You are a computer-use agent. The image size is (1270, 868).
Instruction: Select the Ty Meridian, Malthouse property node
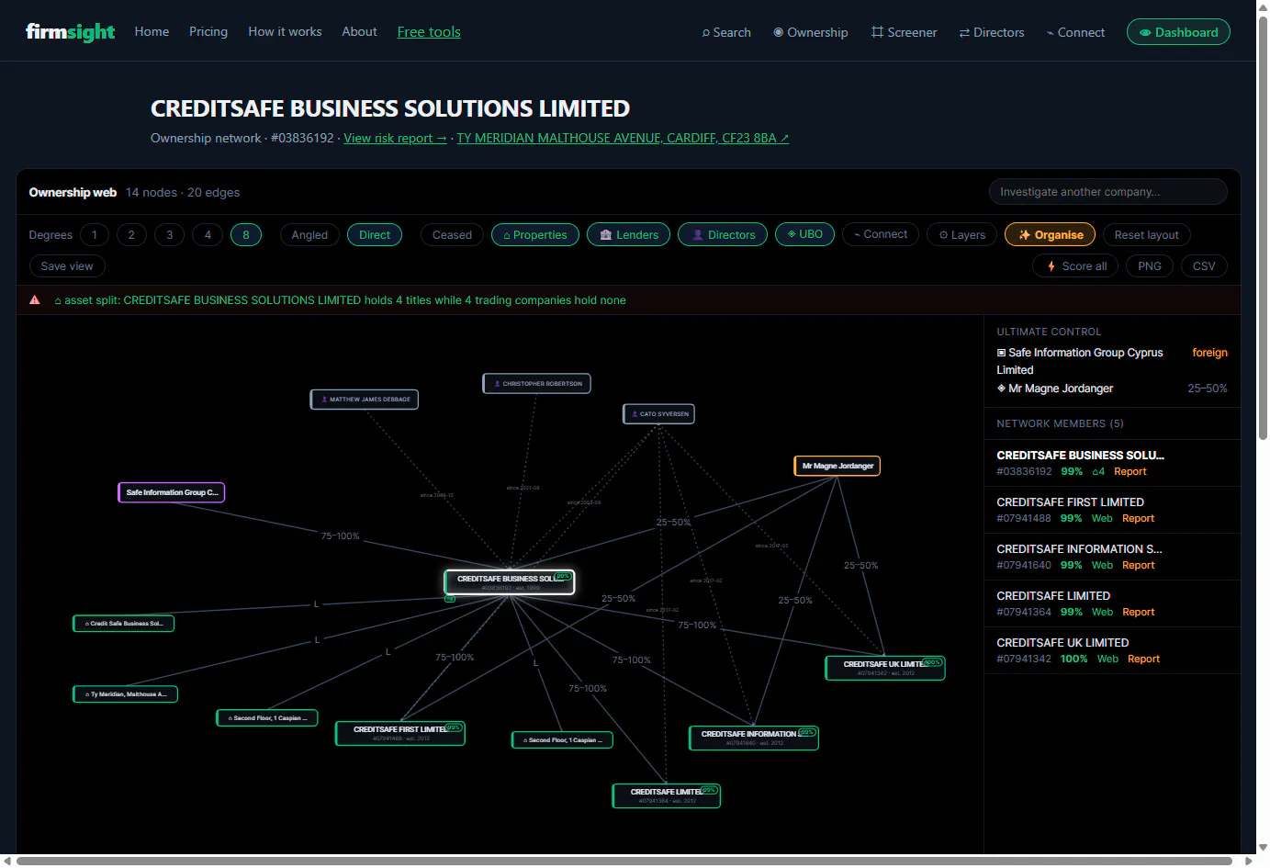(126, 694)
